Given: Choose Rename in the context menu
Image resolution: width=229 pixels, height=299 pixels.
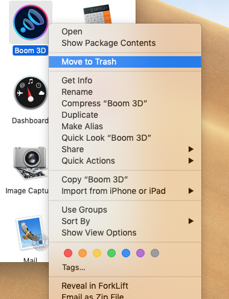Looking at the screenshot, I should tap(125, 92).
